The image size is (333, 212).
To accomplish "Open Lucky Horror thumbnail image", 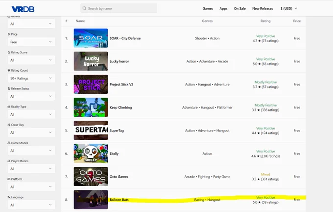I will tap(91, 61).
